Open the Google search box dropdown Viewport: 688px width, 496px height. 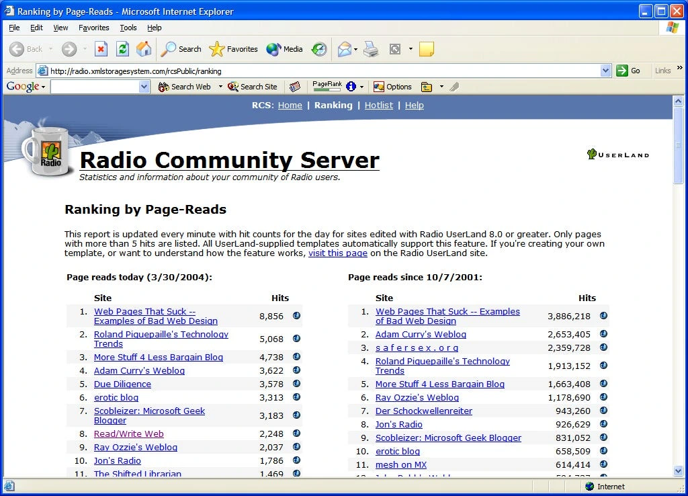[x=144, y=87]
